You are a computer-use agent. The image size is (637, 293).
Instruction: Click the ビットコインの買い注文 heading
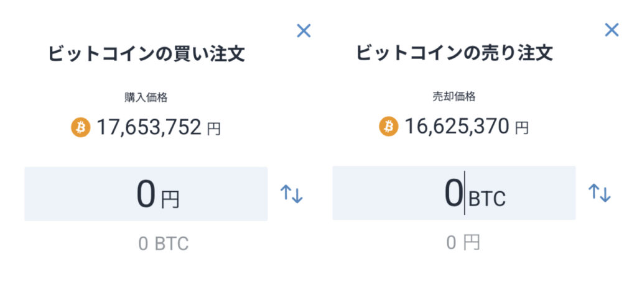146,54
